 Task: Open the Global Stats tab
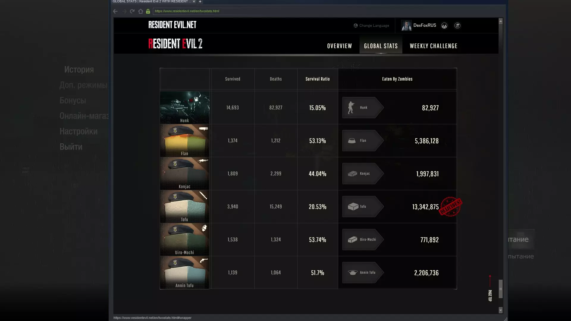pyautogui.click(x=381, y=46)
